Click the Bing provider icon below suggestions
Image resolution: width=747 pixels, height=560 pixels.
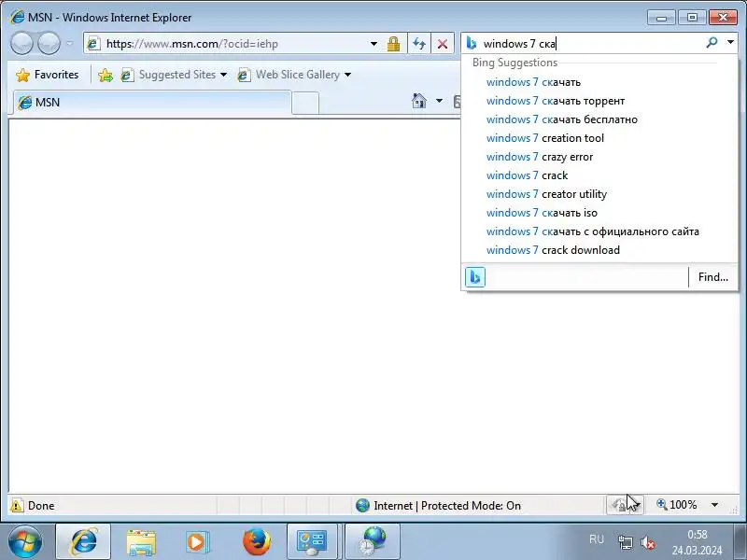point(475,277)
